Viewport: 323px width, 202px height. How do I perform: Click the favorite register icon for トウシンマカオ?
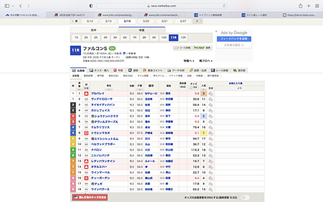click(x=211, y=133)
